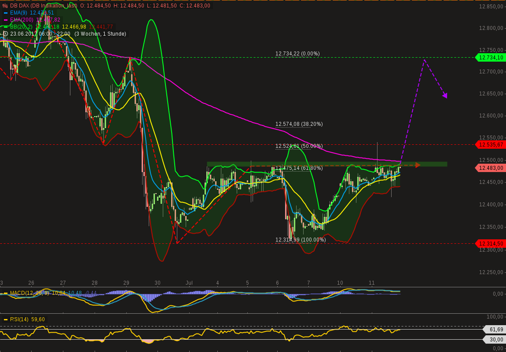
Task: Click the 12.650,00 price axis label
Action: [491, 94]
